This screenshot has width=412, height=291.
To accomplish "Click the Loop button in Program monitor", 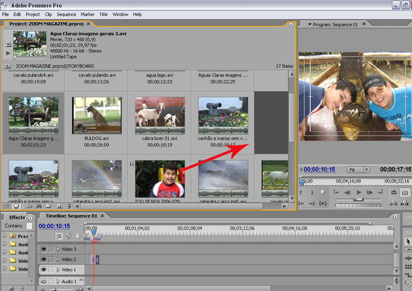I will pos(394,192).
